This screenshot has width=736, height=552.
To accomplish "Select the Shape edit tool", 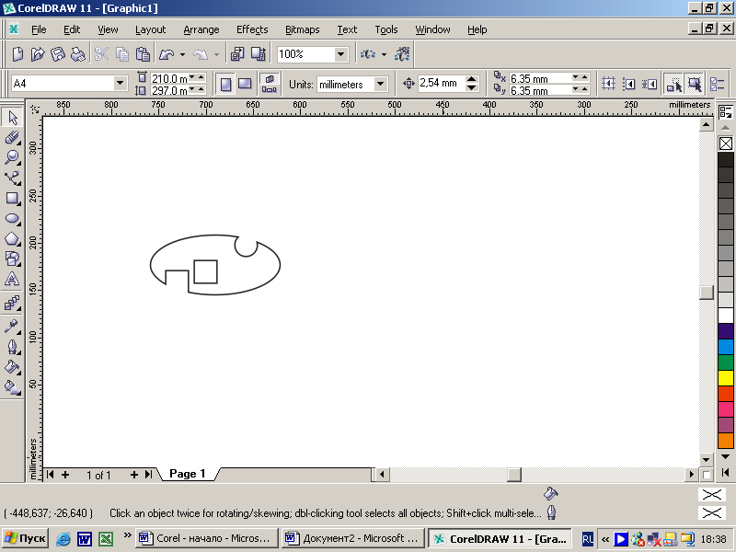I will pos(12,137).
